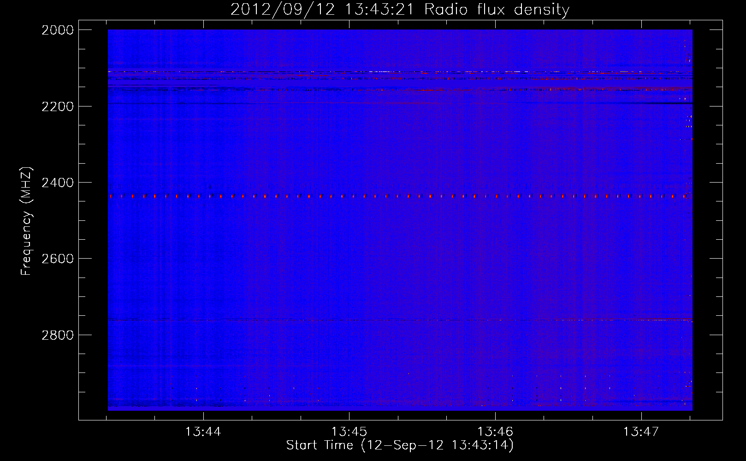Screen dimensions: 746x461
Task: Click the 13:44 time tick label
Action: pyautogui.click(x=203, y=432)
